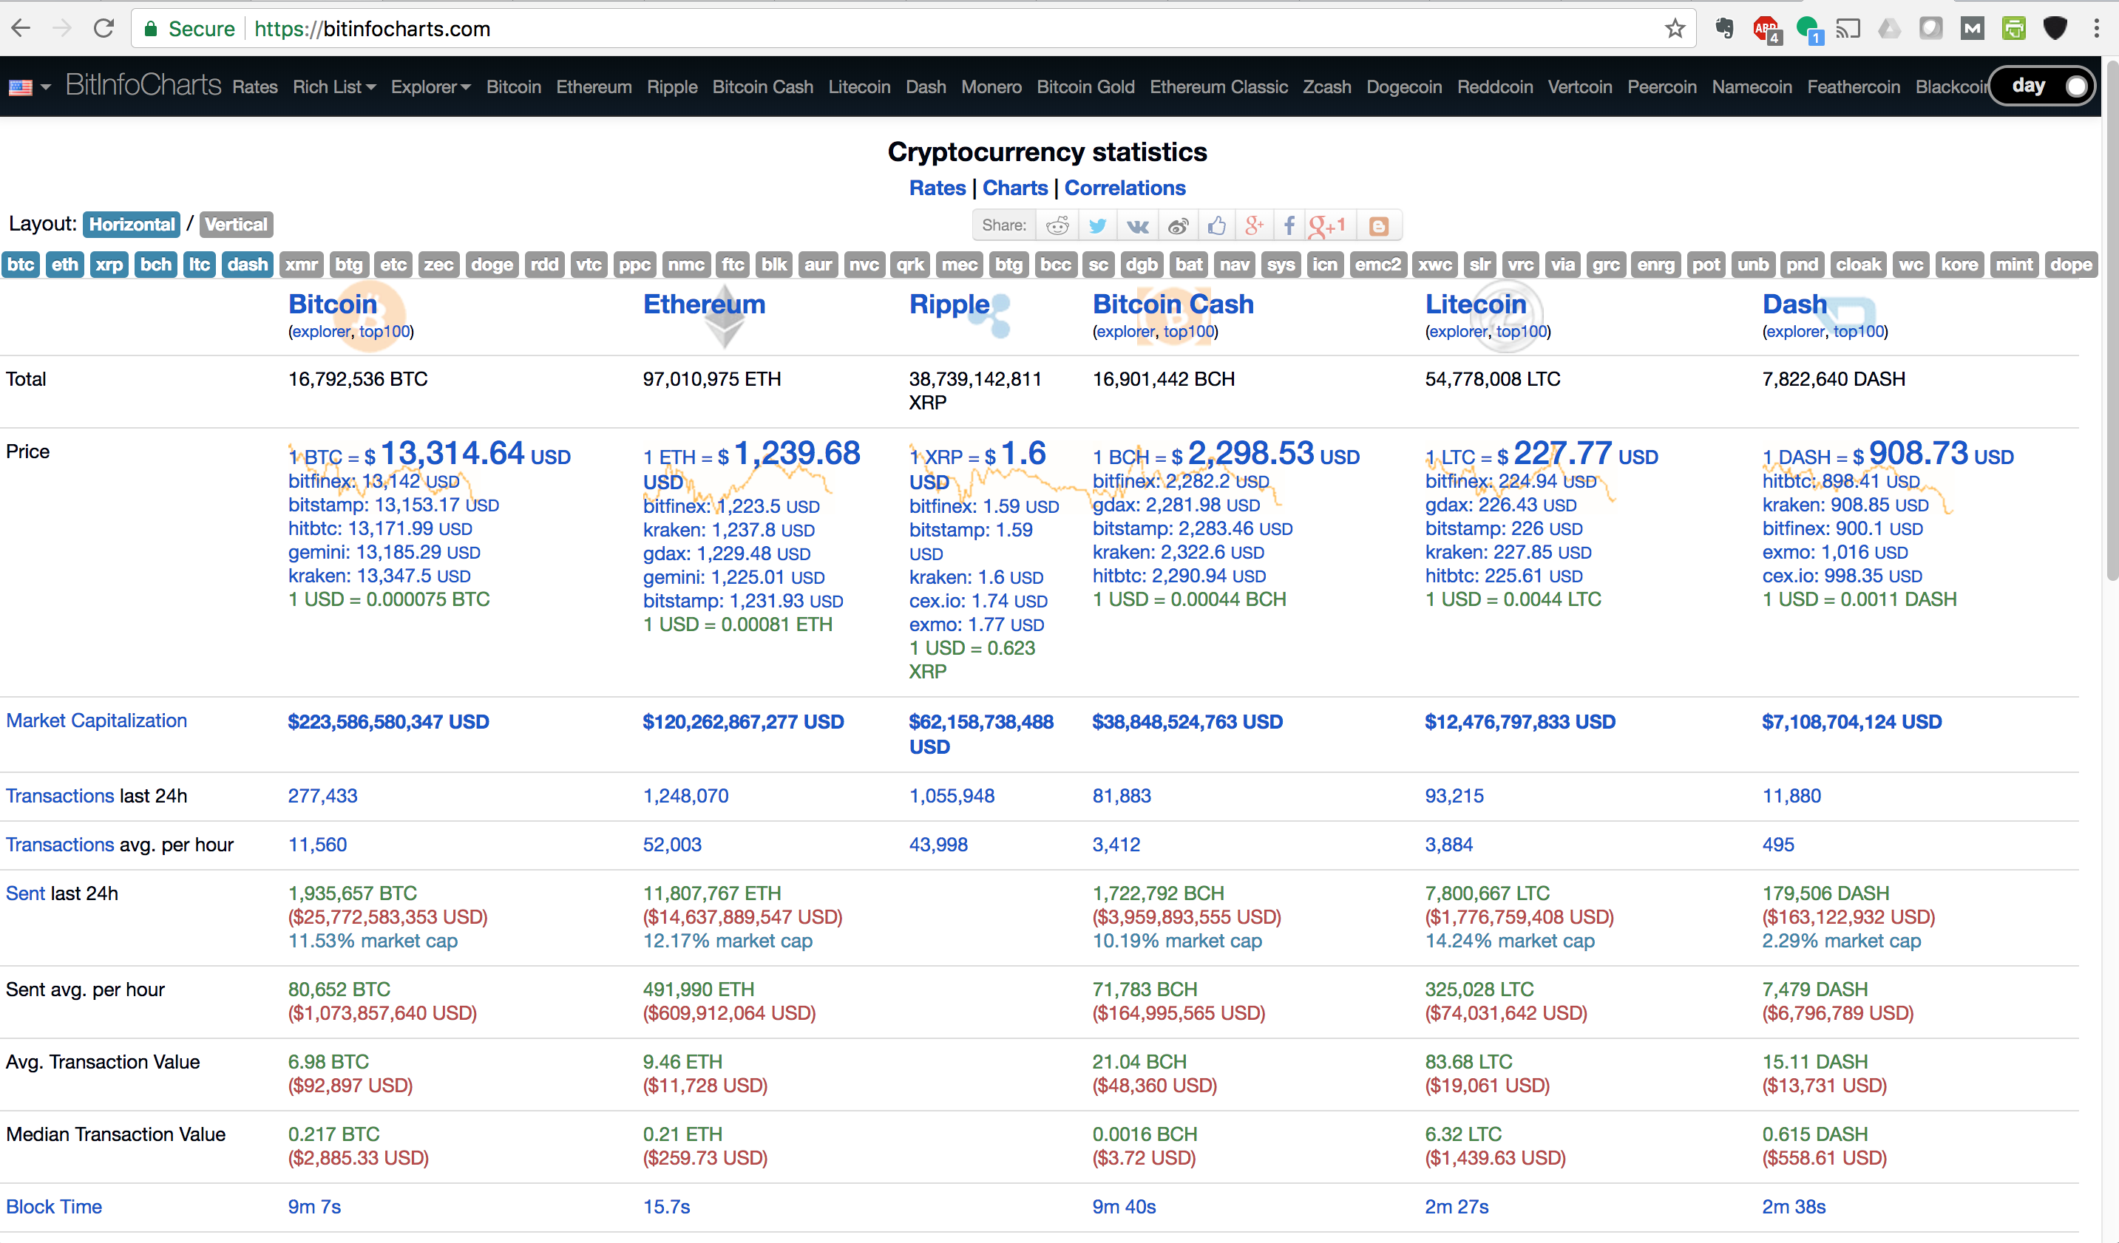This screenshot has height=1243, width=2119.
Task: Open Litecoin's explorer link
Action: (1457, 332)
